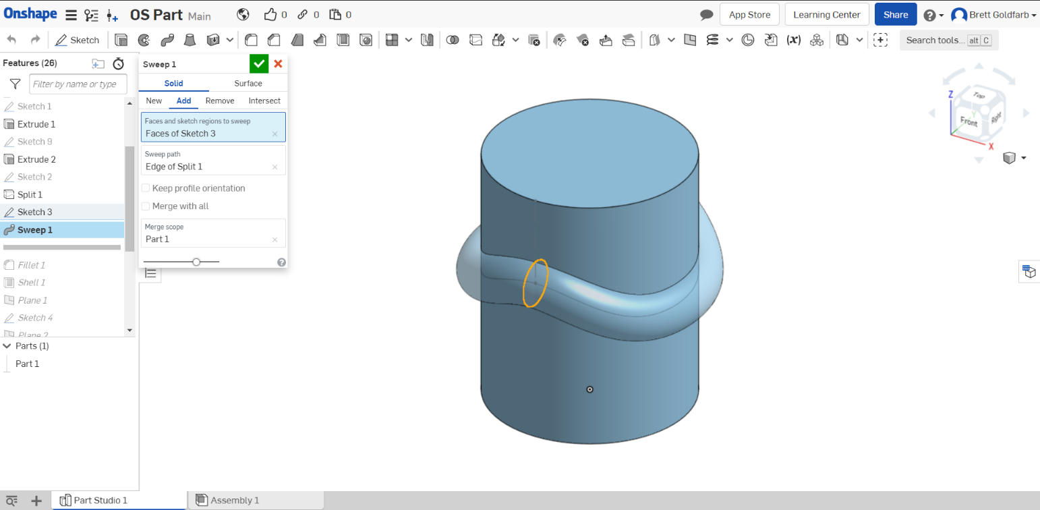Open the Helix tool

(712, 40)
